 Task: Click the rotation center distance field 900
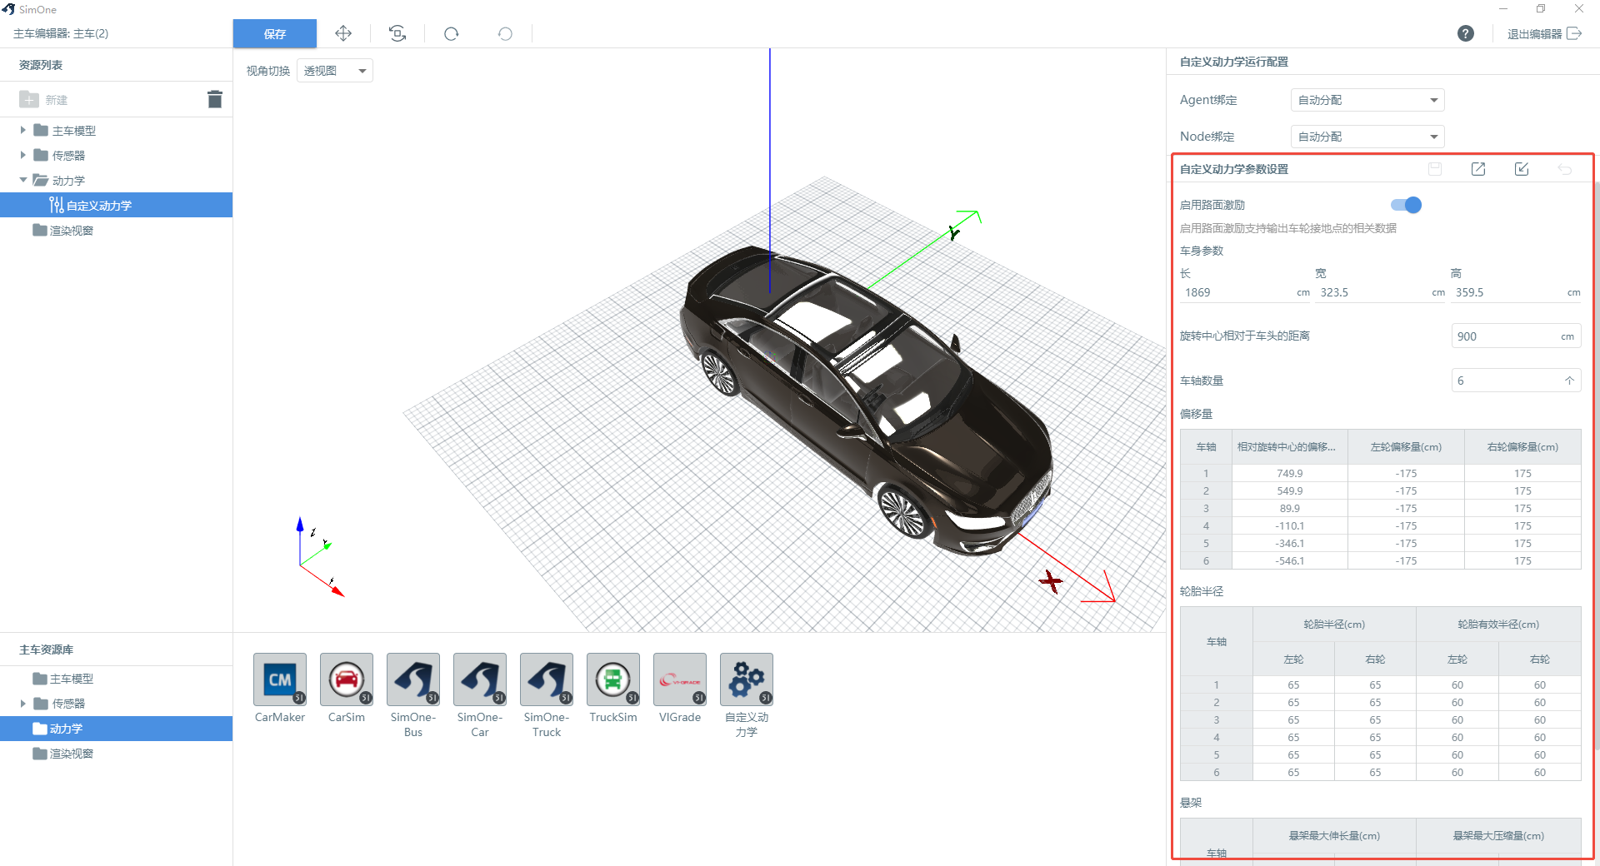coord(1516,336)
